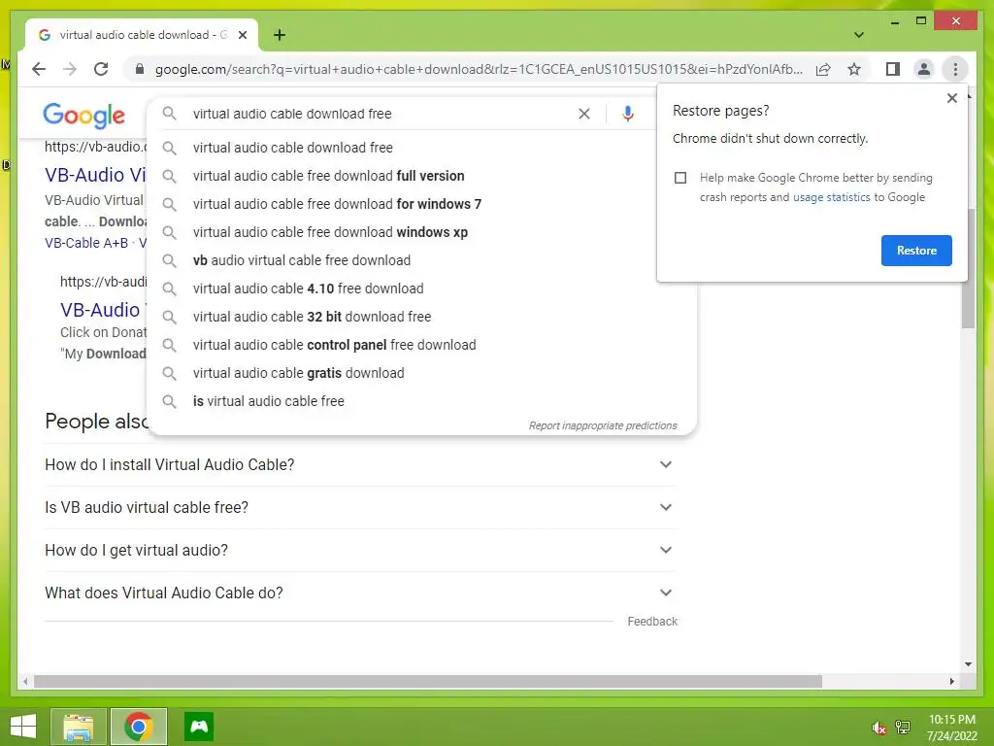The image size is (994, 746).
Task: Open a new tab with the plus button
Action: pyautogui.click(x=280, y=35)
